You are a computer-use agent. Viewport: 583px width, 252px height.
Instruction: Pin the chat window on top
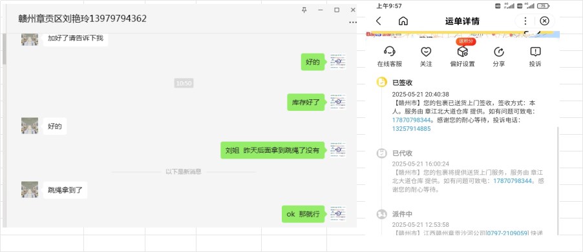click(x=304, y=10)
